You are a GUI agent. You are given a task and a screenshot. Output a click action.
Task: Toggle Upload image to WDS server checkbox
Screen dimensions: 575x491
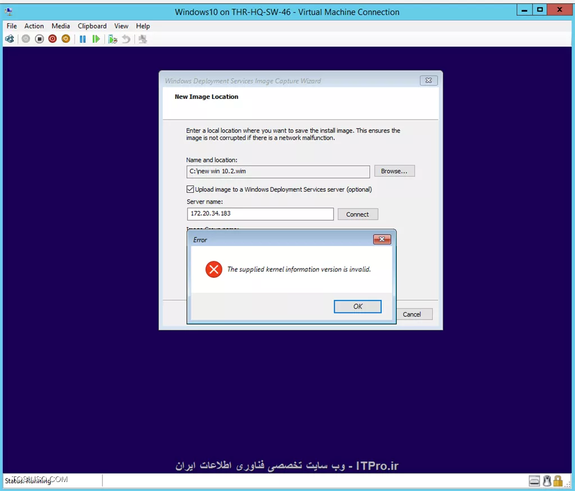click(x=190, y=189)
